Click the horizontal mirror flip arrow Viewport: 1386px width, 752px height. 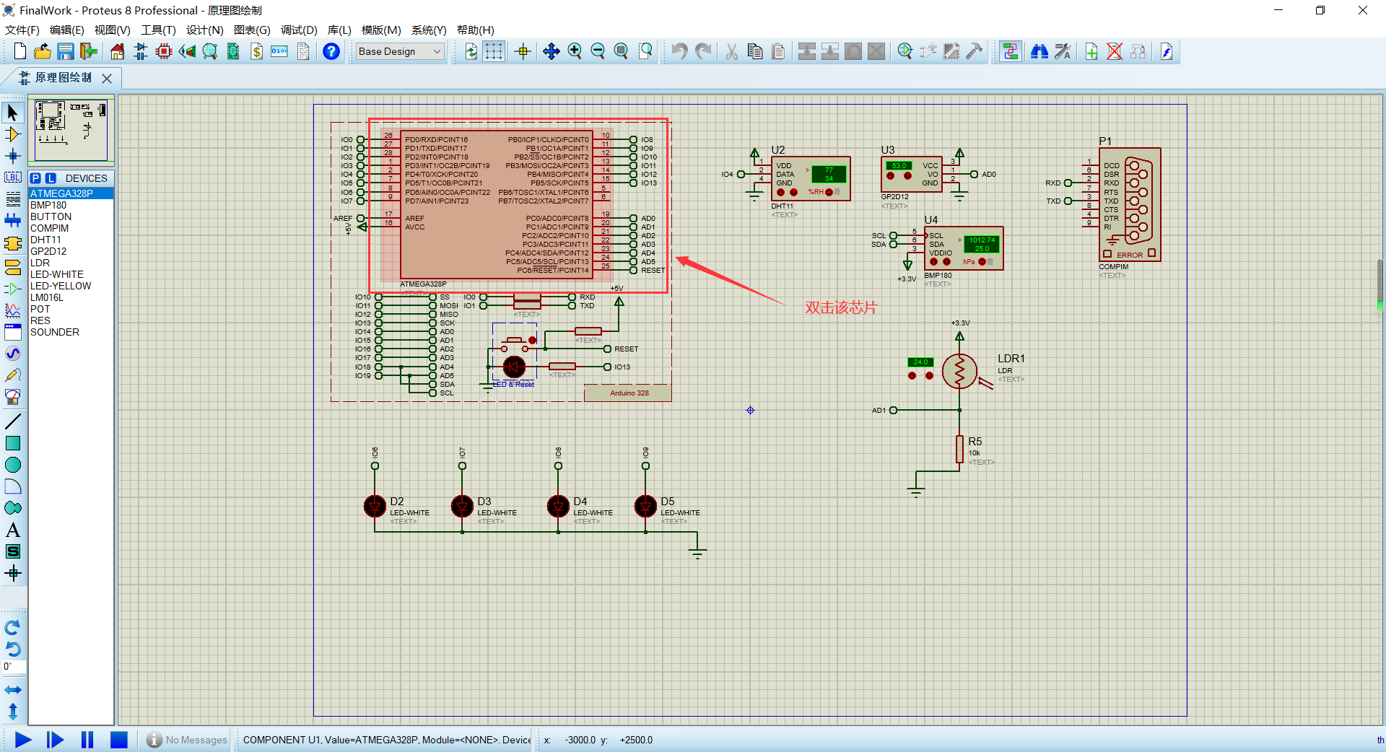pyautogui.click(x=13, y=690)
